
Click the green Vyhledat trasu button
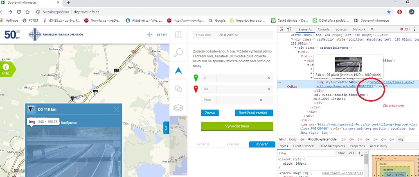pos(237,126)
